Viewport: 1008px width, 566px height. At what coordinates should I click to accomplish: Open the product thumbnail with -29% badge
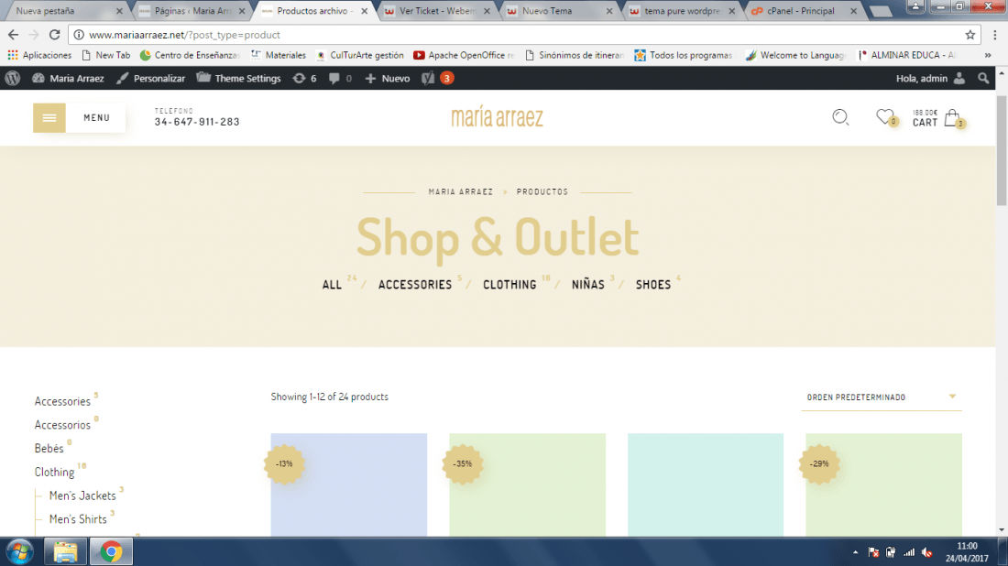tap(883, 485)
